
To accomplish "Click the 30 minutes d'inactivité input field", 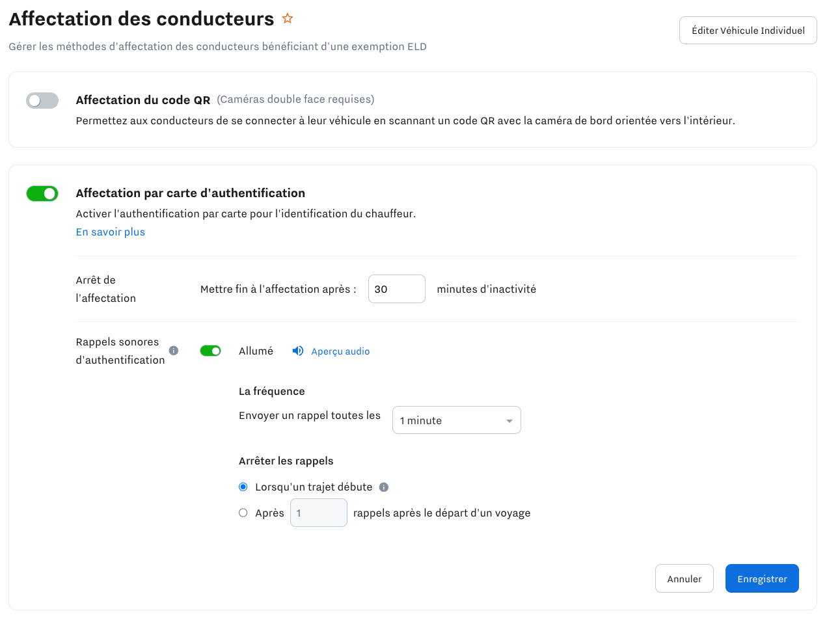I will coord(396,288).
